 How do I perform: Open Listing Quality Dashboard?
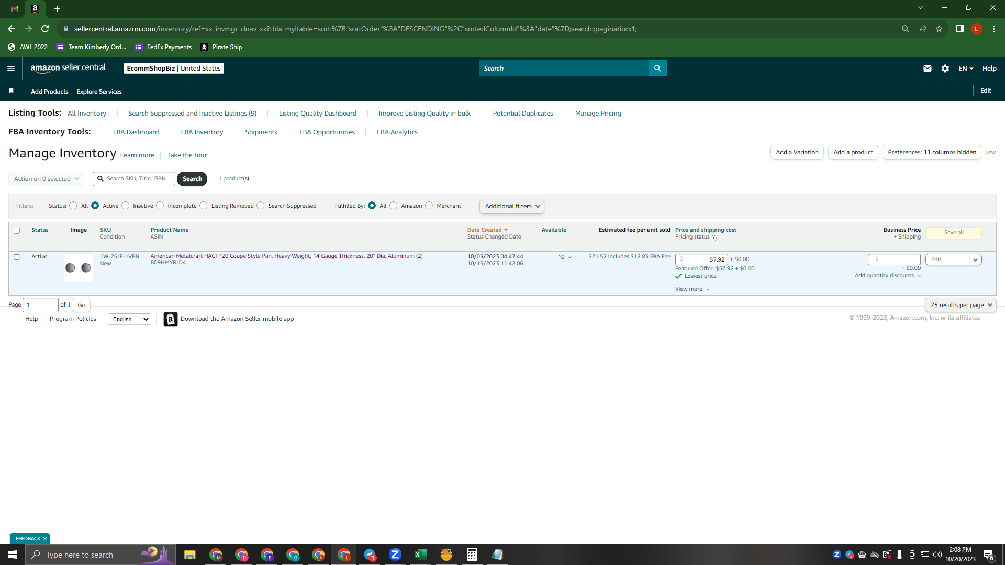click(x=318, y=114)
